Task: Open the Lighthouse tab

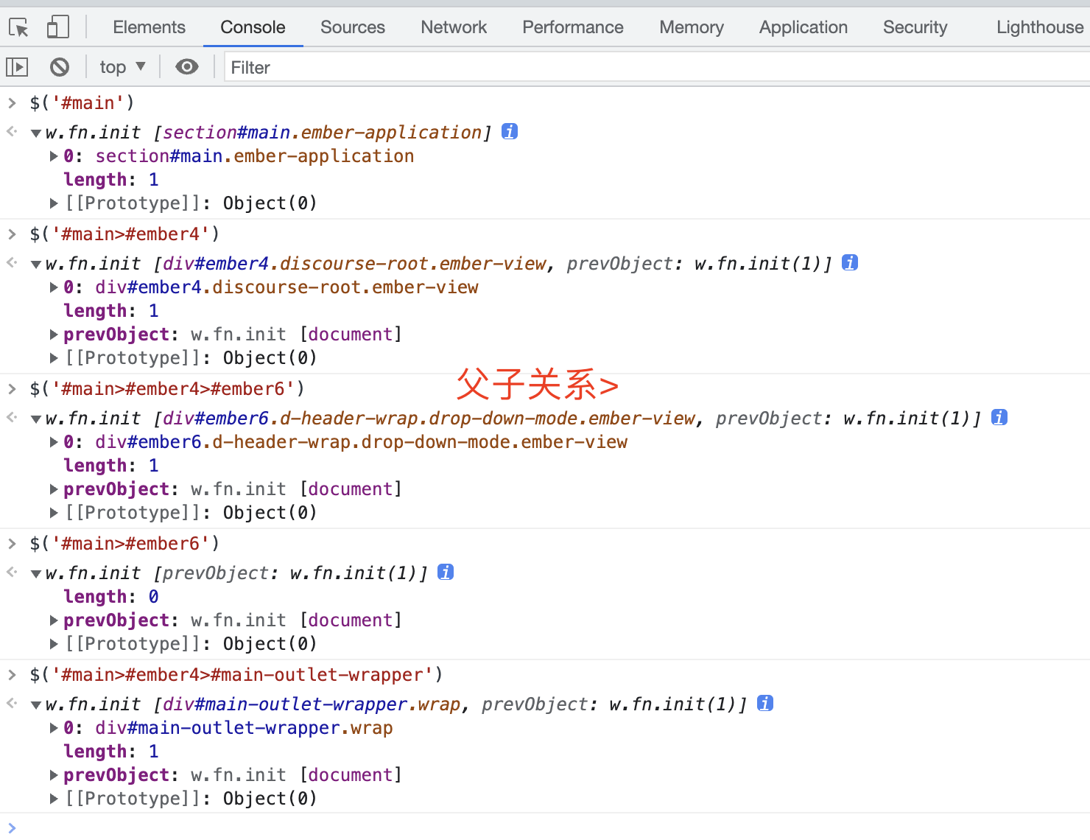Action: click(1040, 27)
